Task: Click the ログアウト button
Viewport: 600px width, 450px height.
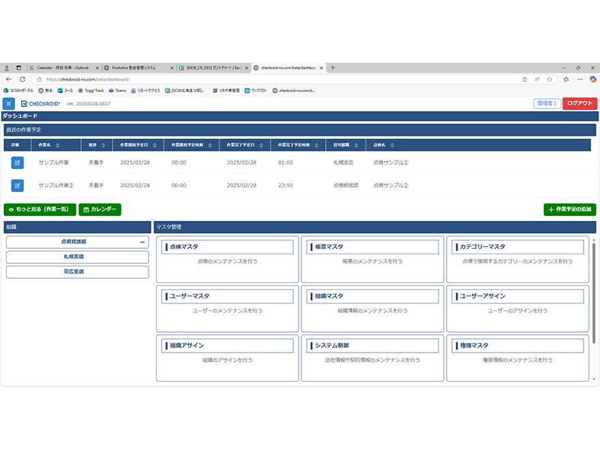Action: pos(580,104)
